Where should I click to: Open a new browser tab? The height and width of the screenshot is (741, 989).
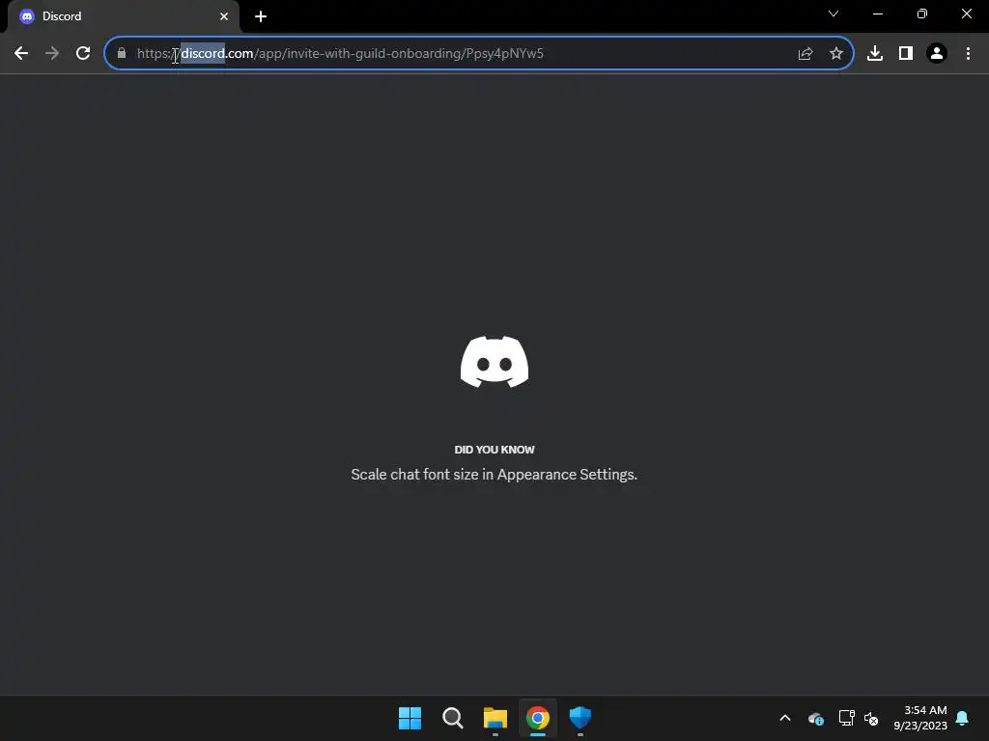pos(261,16)
